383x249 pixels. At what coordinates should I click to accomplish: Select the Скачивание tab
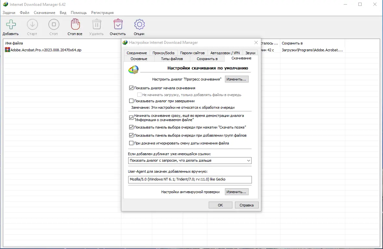[241, 58]
